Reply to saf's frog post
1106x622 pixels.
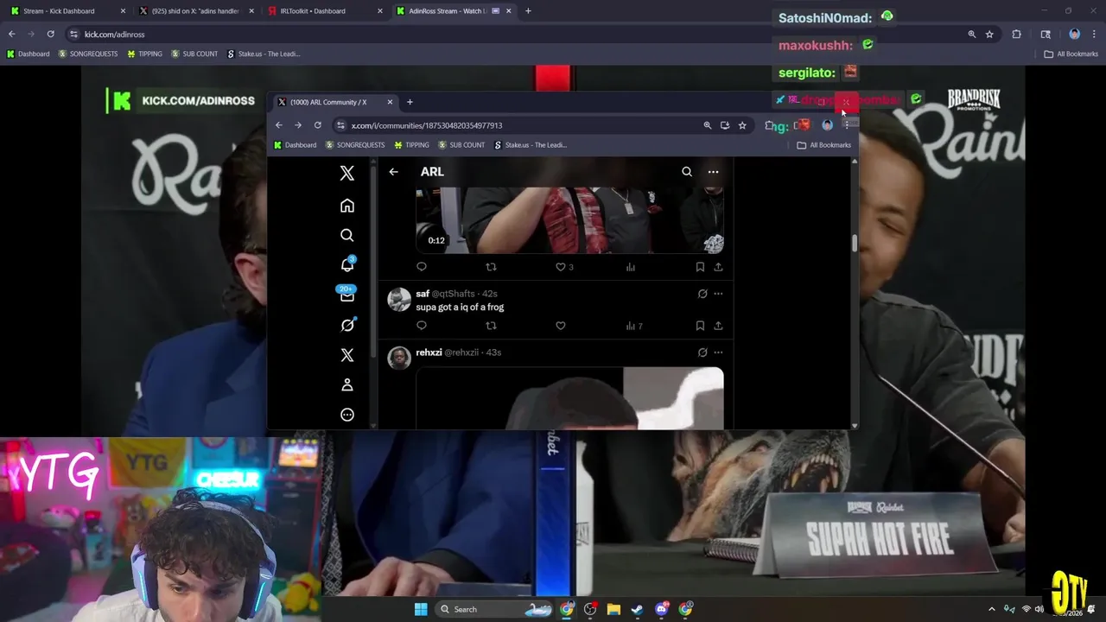(x=422, y=326)
